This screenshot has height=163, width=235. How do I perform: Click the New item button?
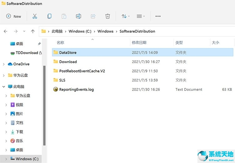coord(13,16)
